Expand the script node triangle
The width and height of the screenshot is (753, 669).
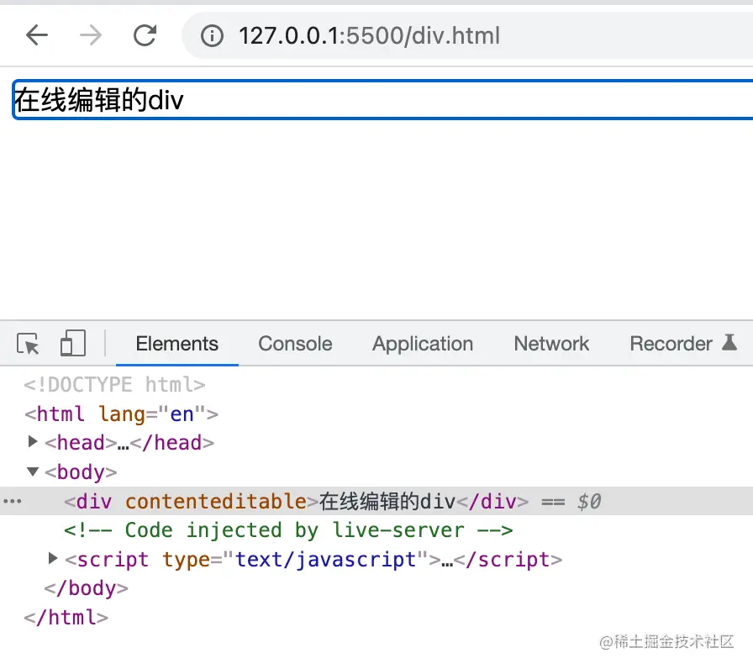point(53,558)
